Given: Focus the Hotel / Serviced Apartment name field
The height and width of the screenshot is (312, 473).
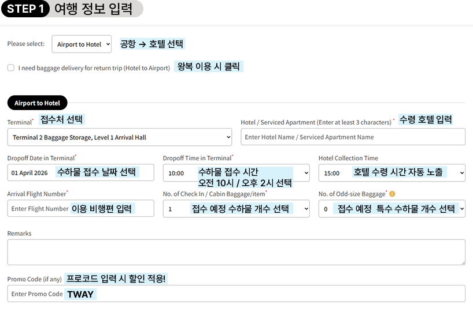Looking at the screenshot, I should (353, 137).
